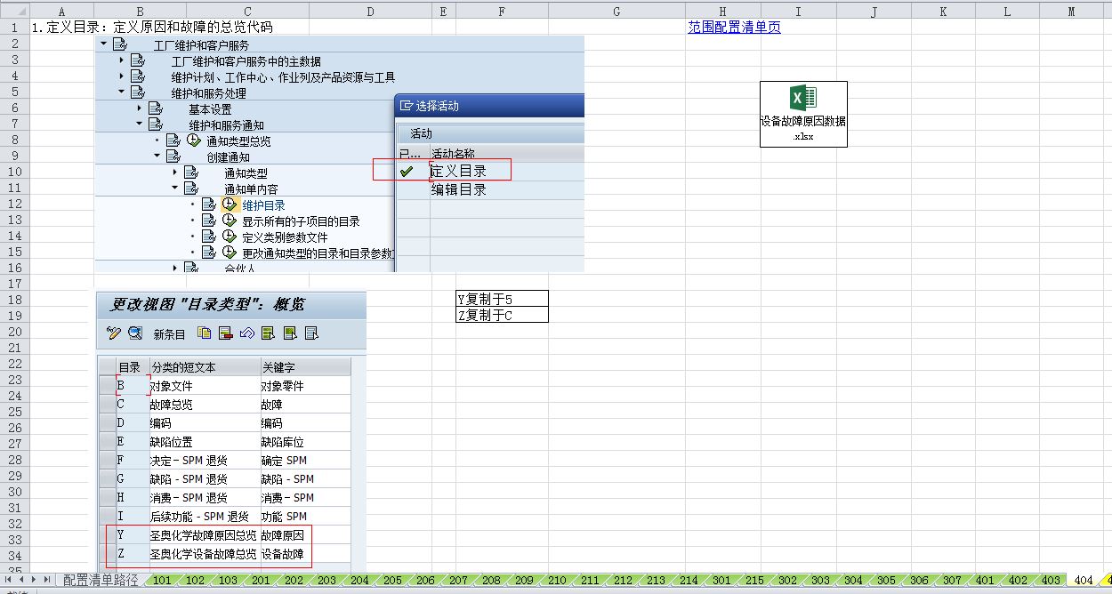The width and height of the screenshot is (1112, 594).
Task: Click the pencil display/change icon in 更改视图 toolbar
Action: [x=113, y=333]
